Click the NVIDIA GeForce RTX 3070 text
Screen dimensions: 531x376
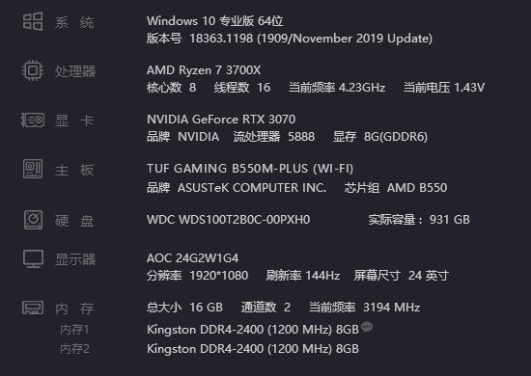(x=221, y=120)
